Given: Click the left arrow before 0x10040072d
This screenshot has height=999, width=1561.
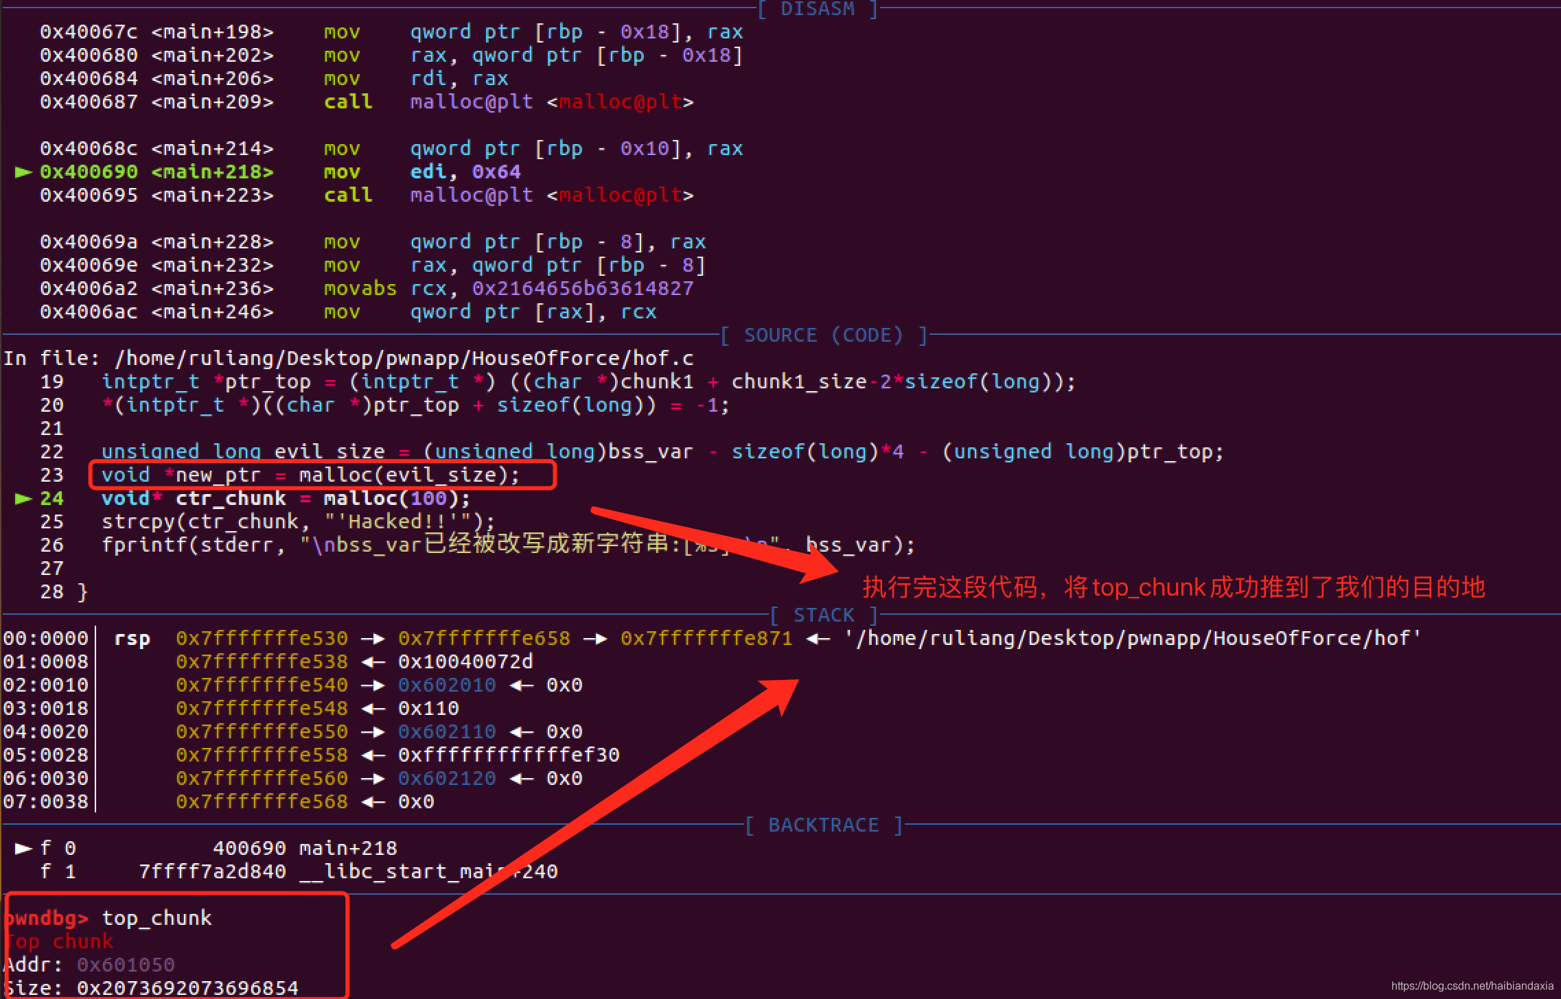Looking at the screenshot, I should pos(373,661).
